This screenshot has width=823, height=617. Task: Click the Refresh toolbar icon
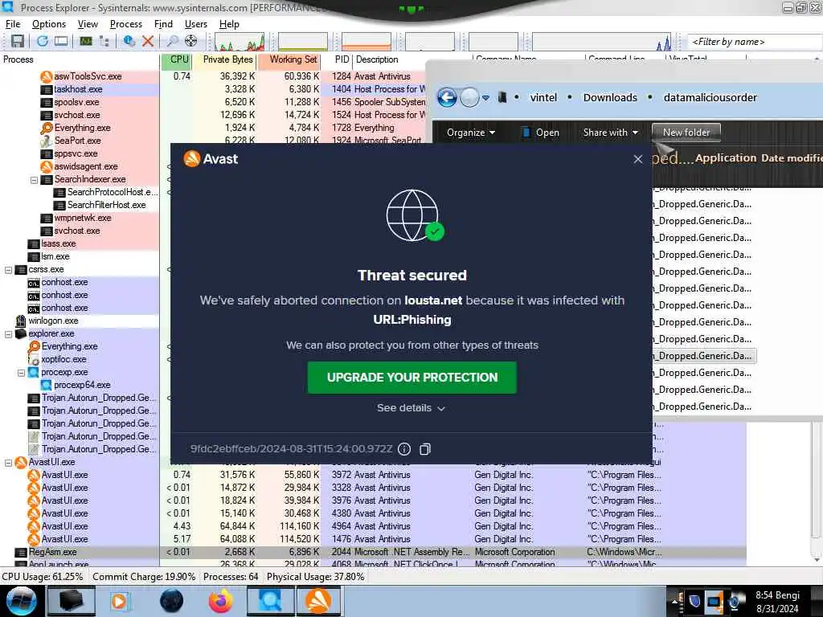(43, 41)
